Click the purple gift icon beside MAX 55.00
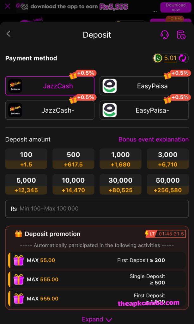This screenshot has height=324, width=194. point(19,260)
